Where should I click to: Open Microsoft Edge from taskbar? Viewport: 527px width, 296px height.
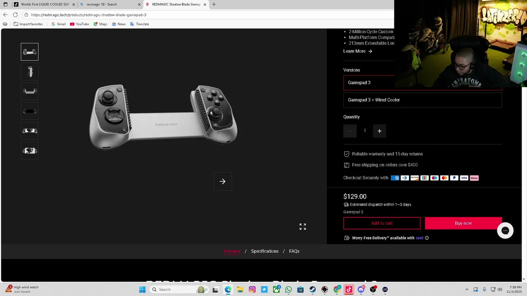[228, 289]
